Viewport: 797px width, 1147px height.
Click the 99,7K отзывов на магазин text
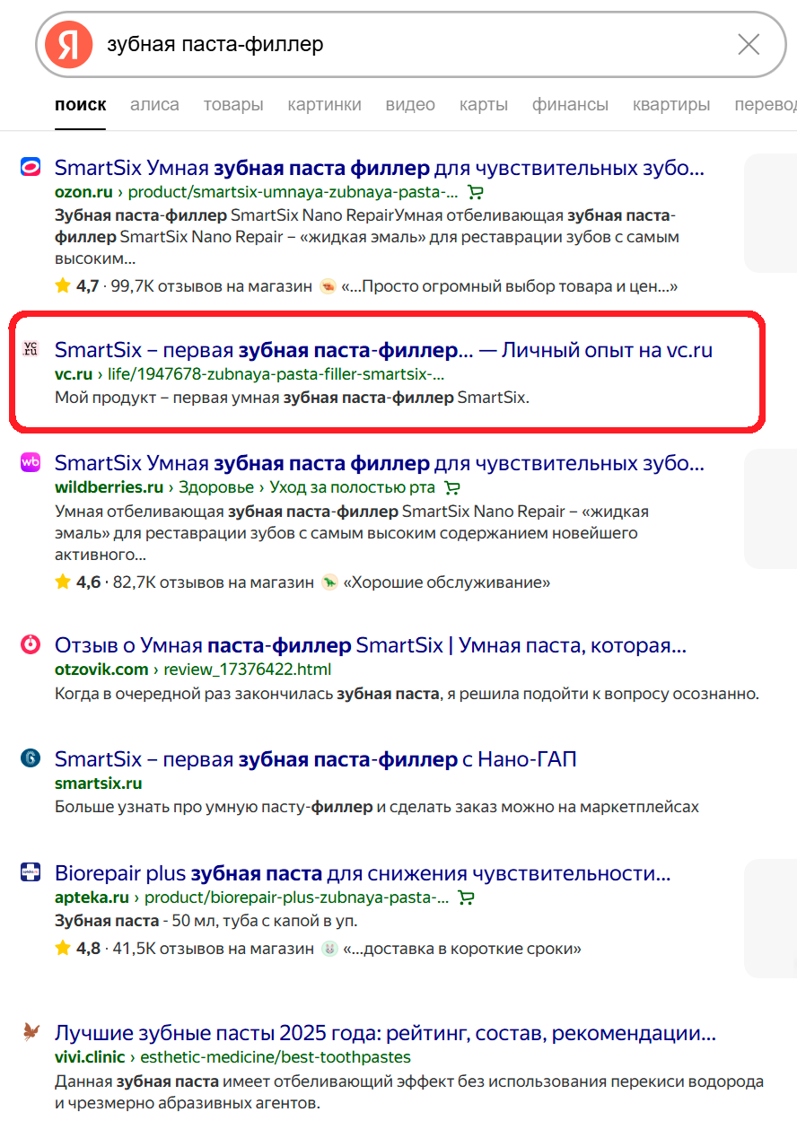coord(211,286)
